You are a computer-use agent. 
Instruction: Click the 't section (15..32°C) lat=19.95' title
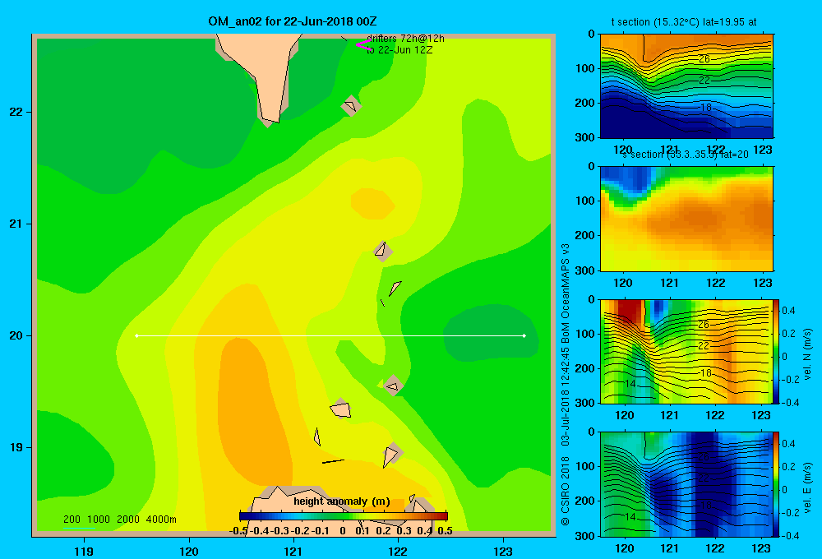[x=684, y=22]
